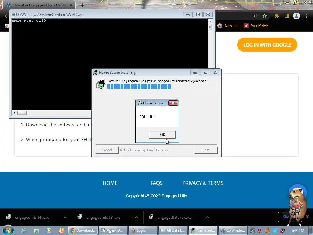Bookmark this page with the star icon
The image size is (313, 235).
click(x=265, y=16)
